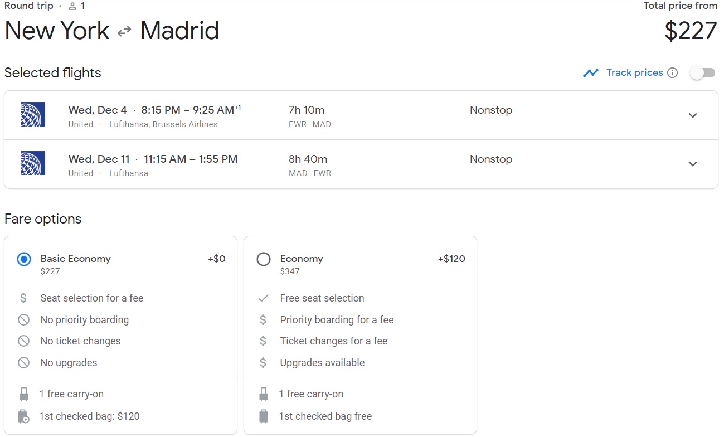Enable the Track prices toggle switch
Image resolution: width=724 pixels, height=437 pixels.
click(x=702, y=73)
